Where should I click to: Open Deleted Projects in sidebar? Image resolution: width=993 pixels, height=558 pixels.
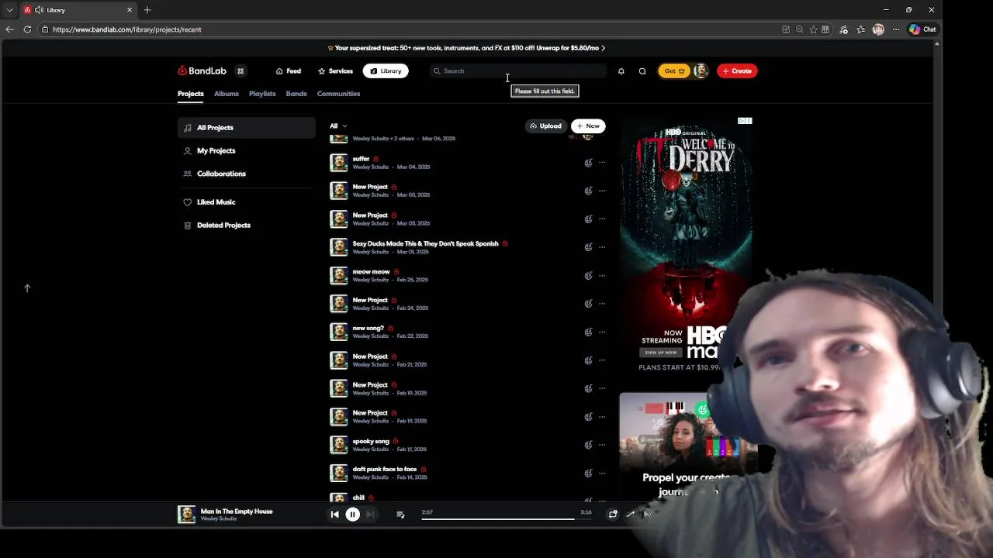pos(247,225)
